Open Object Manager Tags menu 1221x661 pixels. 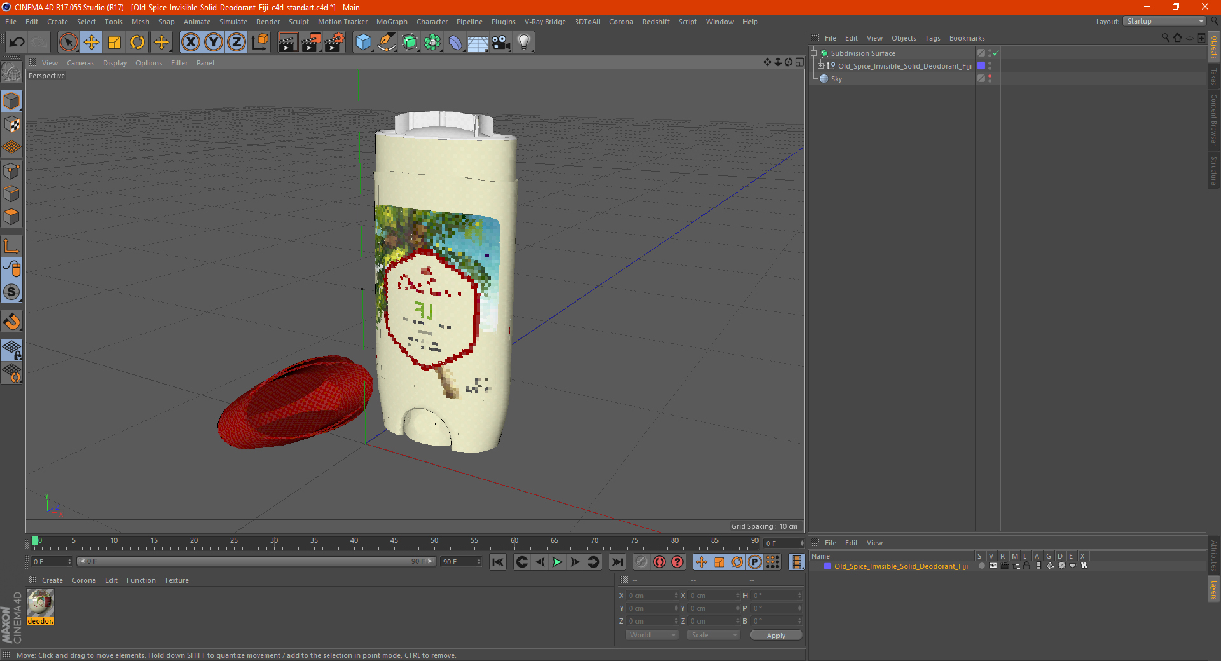tap(932, 38)
